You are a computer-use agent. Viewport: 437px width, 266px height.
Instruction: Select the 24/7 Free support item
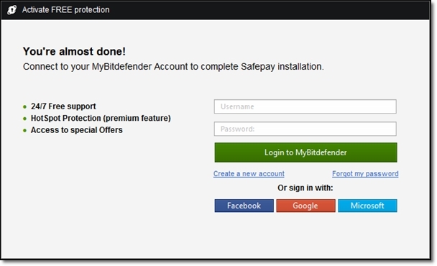(63, 106)
